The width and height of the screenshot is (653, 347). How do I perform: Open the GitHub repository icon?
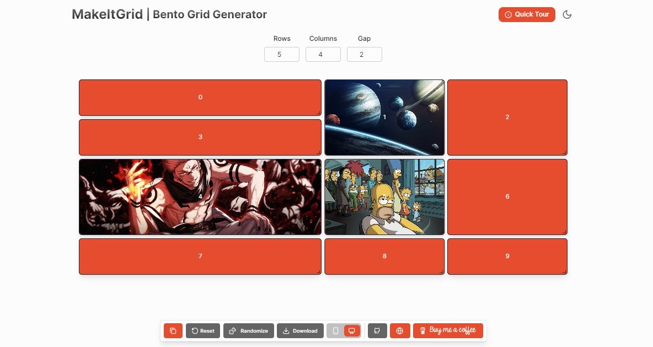click(x=377, y=331)
